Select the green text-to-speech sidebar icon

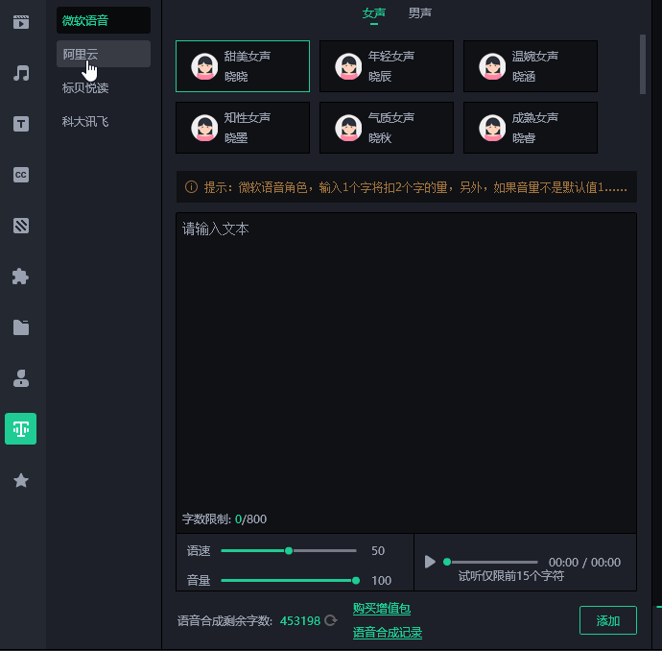(x=21, y=429)
